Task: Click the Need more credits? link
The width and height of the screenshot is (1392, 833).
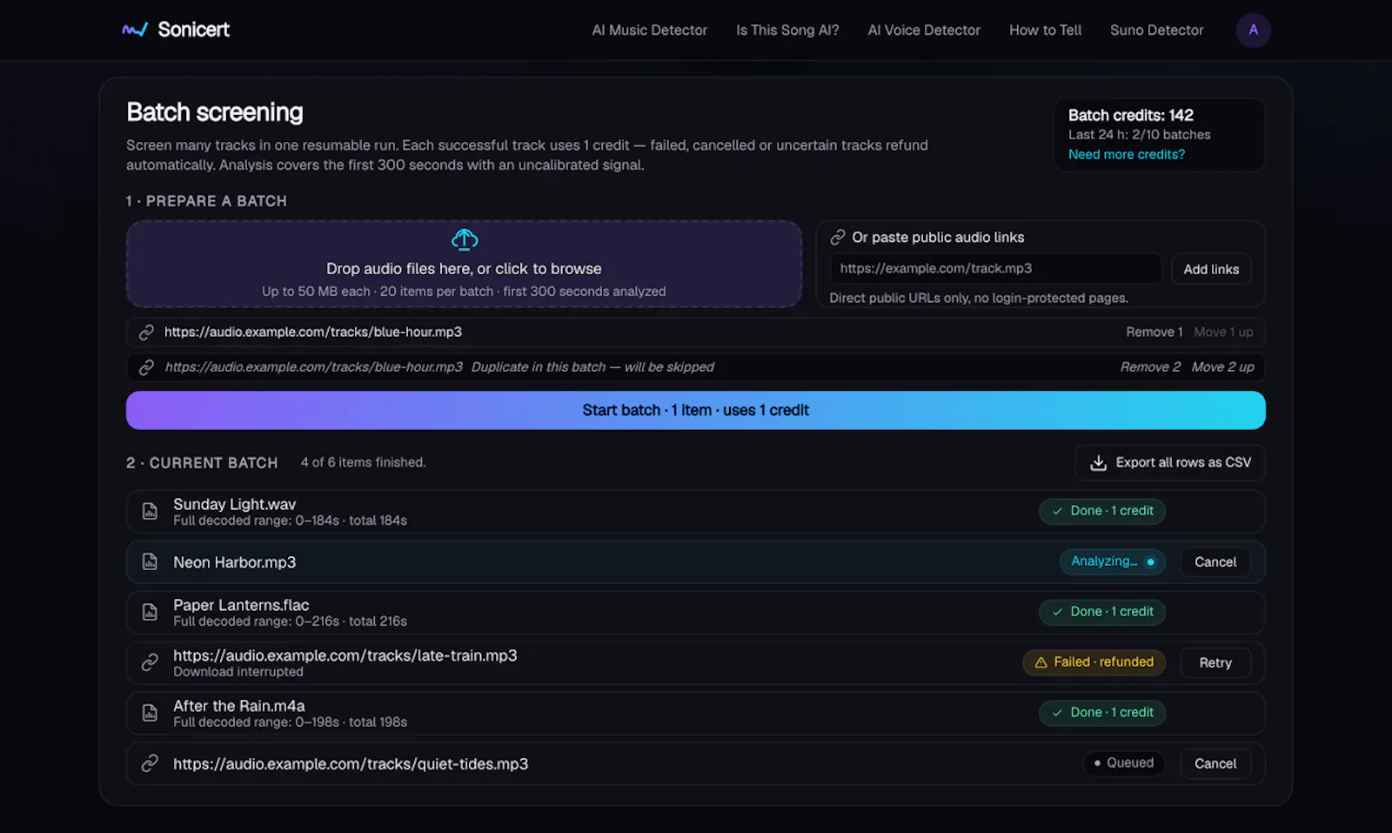Action: [x=1127, y=155]
